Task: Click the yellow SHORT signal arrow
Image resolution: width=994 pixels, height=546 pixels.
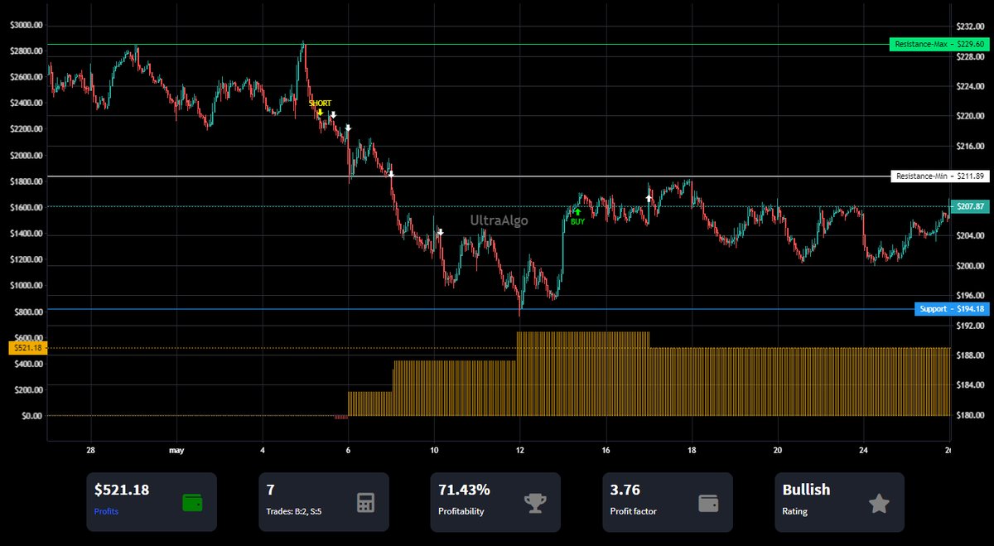Action: pos(320,112)
